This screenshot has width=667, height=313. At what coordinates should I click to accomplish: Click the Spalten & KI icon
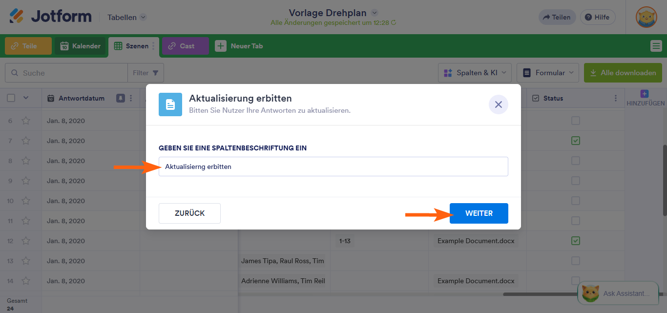(448, 72)
